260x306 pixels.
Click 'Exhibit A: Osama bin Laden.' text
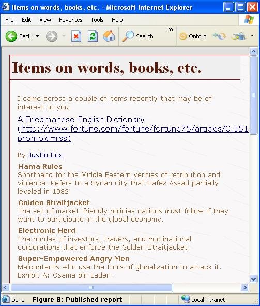(65, 275)
